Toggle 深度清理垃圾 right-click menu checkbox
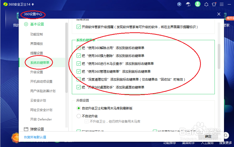The height and width of the screenshot is (147, 234). click(x=79, y=79)
